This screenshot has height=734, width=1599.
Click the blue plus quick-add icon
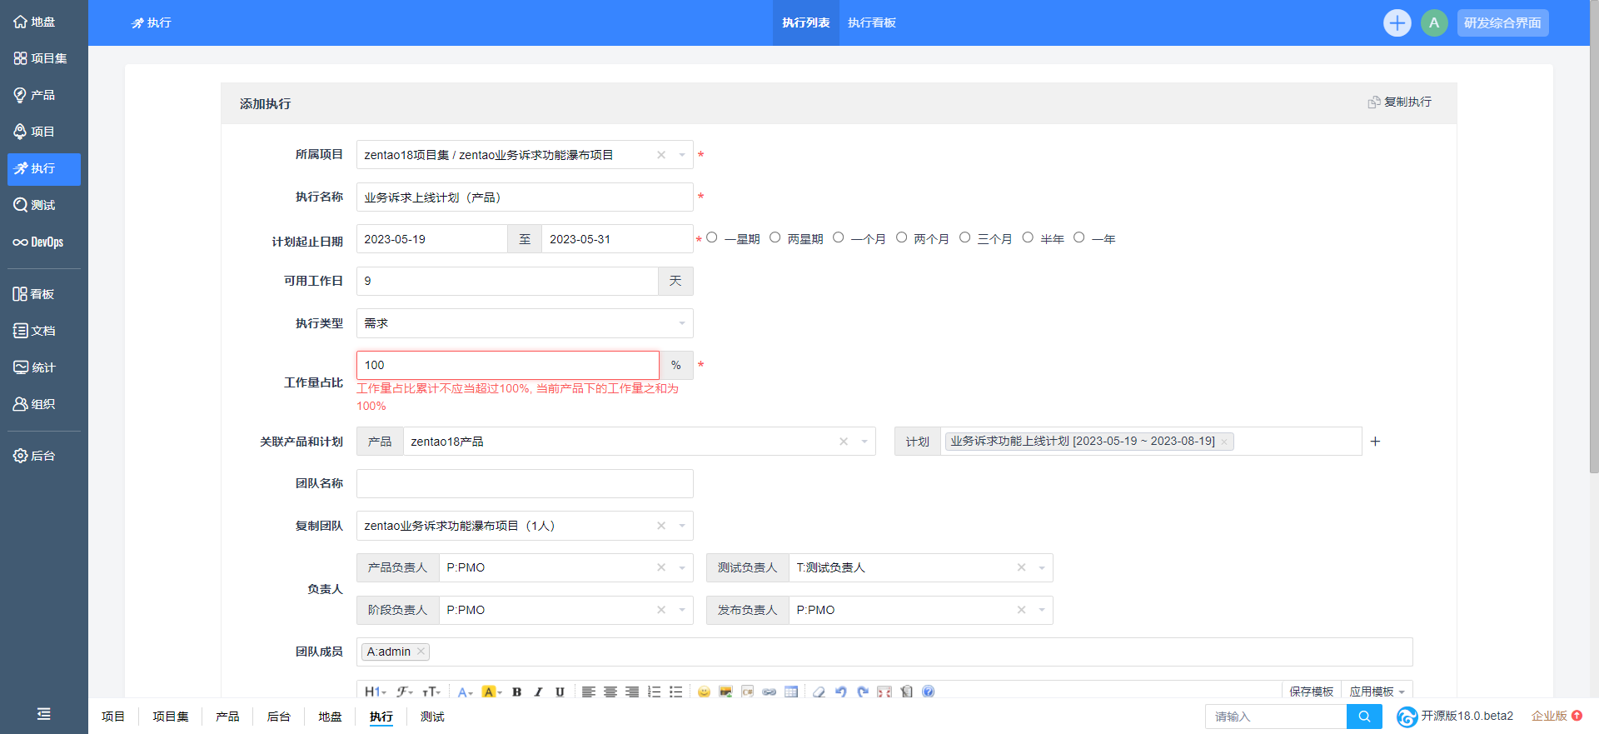point(1397,22)
